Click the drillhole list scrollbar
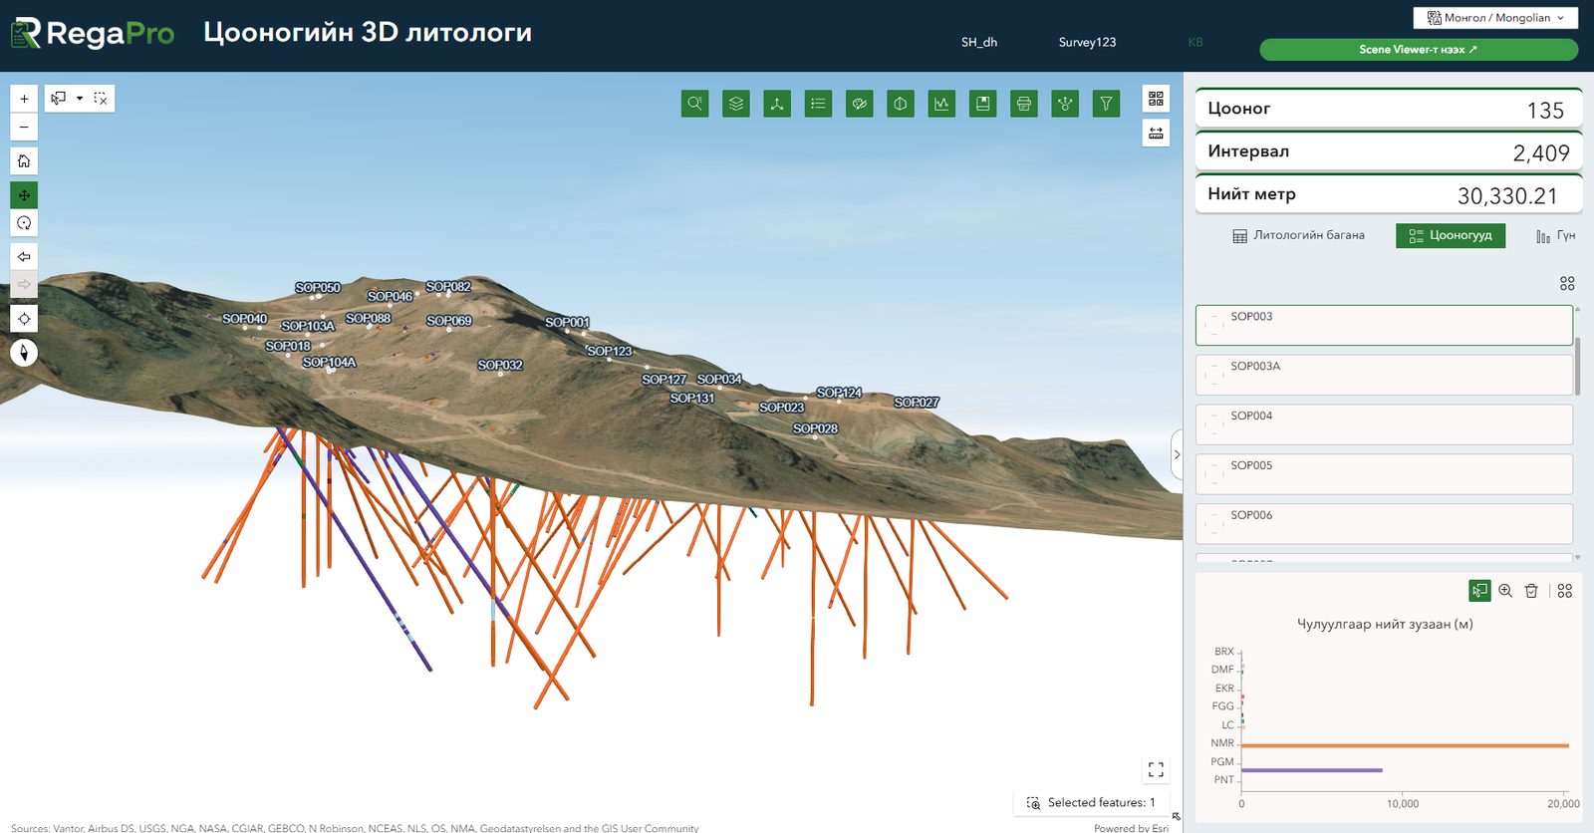This screenshot has width=1594, height=833. pyautogui.click(x=1578, y=367)
